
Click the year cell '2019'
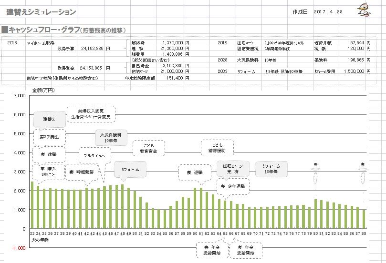pyautogui.click(x=222, y=43)
